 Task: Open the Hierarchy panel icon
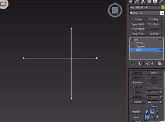click(x=143, y=2)
